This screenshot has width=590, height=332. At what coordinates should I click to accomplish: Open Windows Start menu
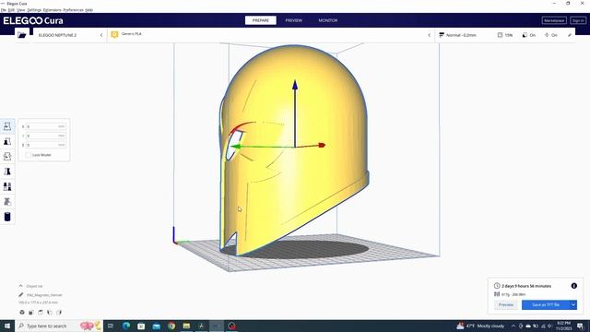[x=7, y=326]
